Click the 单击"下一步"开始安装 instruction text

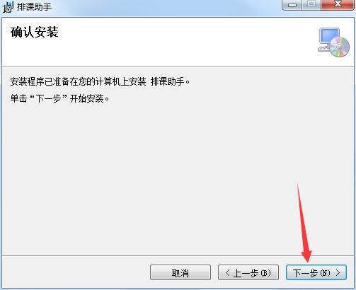[x=60, y=98]
